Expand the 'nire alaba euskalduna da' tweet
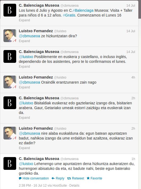 24,148
